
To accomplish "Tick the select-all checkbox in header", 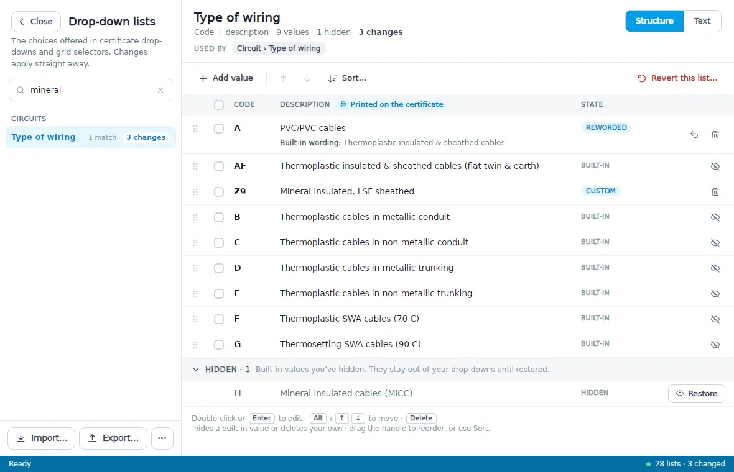I will point(218,105).
